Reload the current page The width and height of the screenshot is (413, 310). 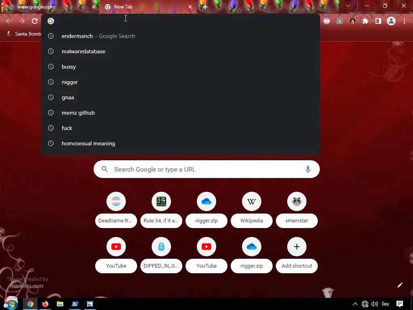(35, 21)
